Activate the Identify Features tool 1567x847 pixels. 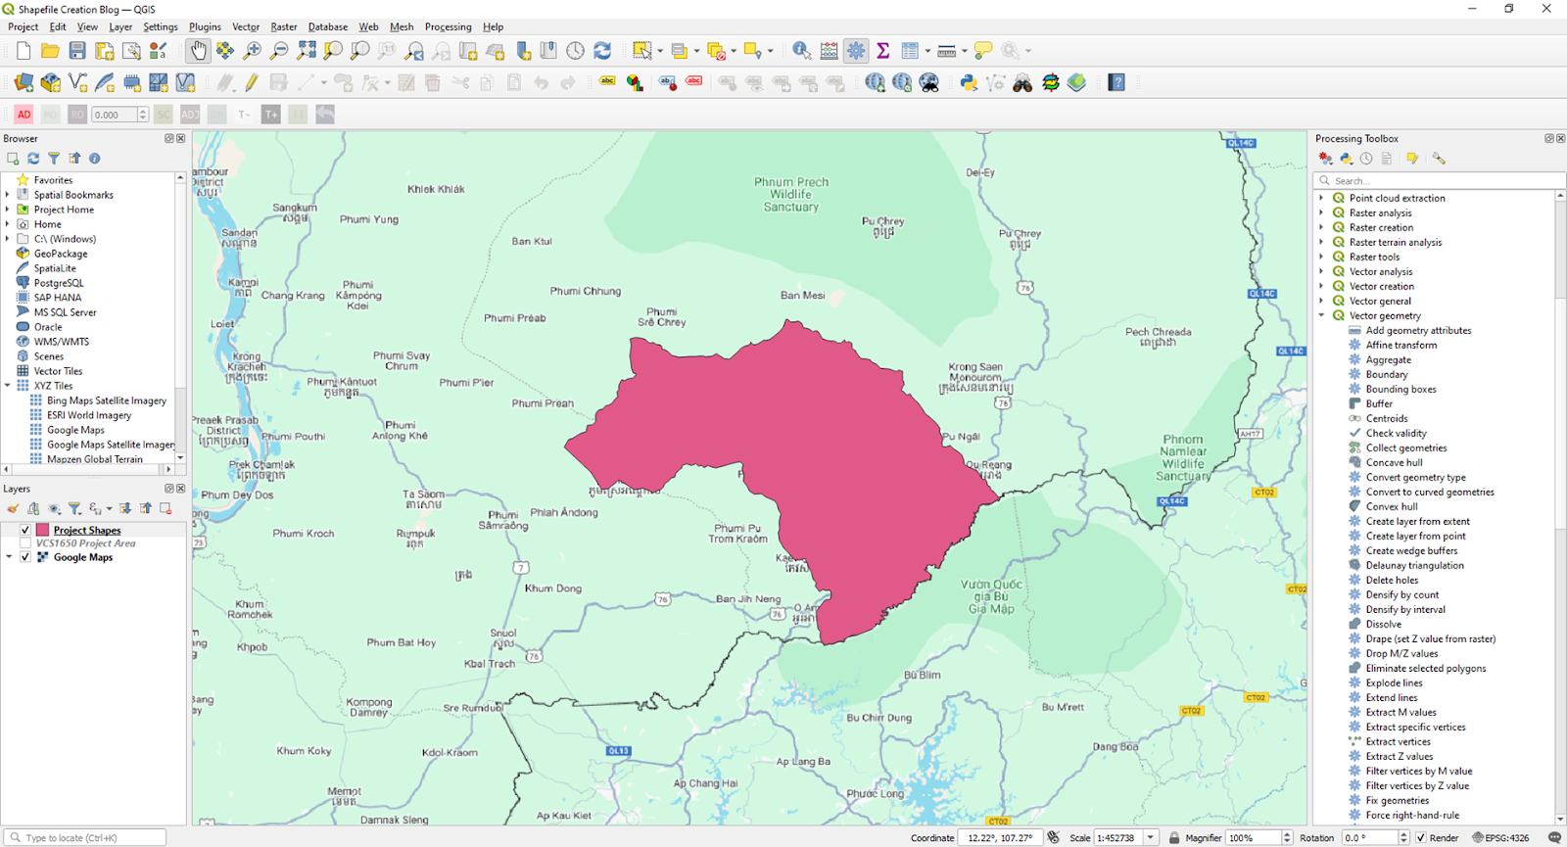pyautogui.click(x=801, y=51)
